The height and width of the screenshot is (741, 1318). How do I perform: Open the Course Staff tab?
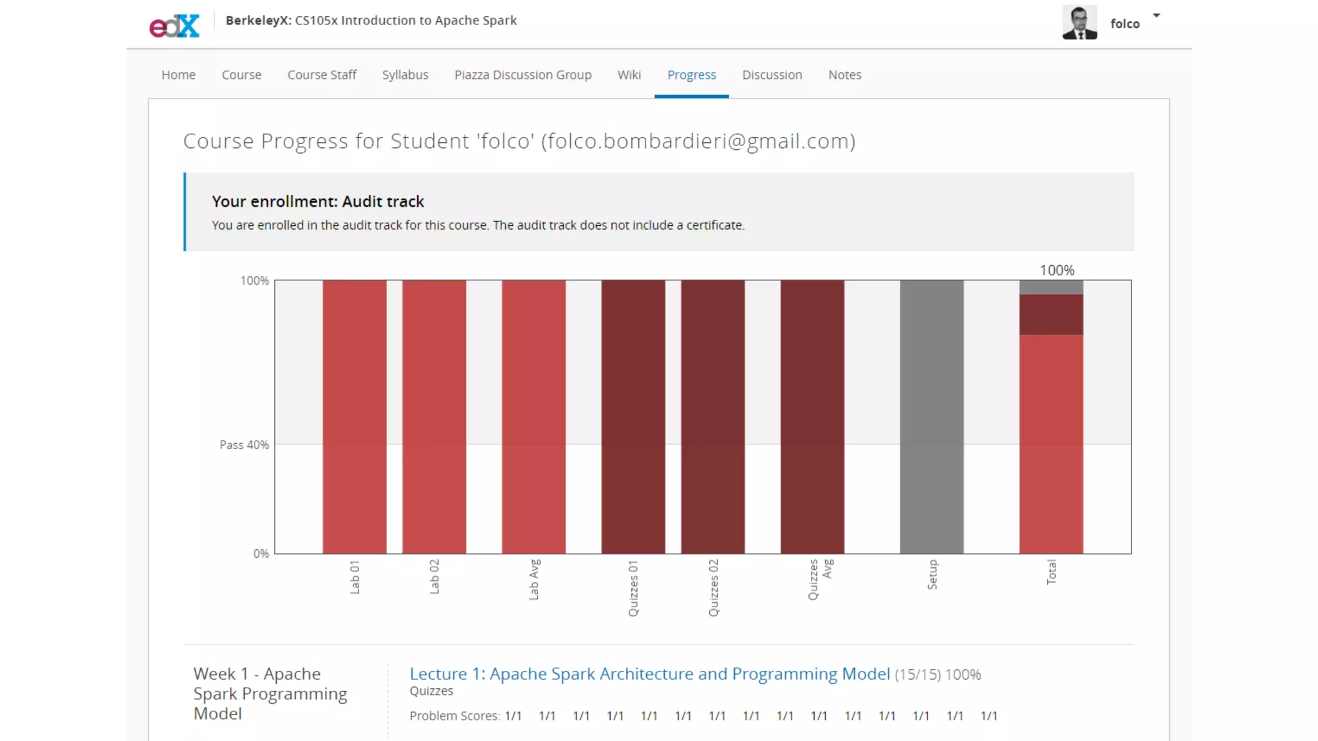[x=322, y=75]
